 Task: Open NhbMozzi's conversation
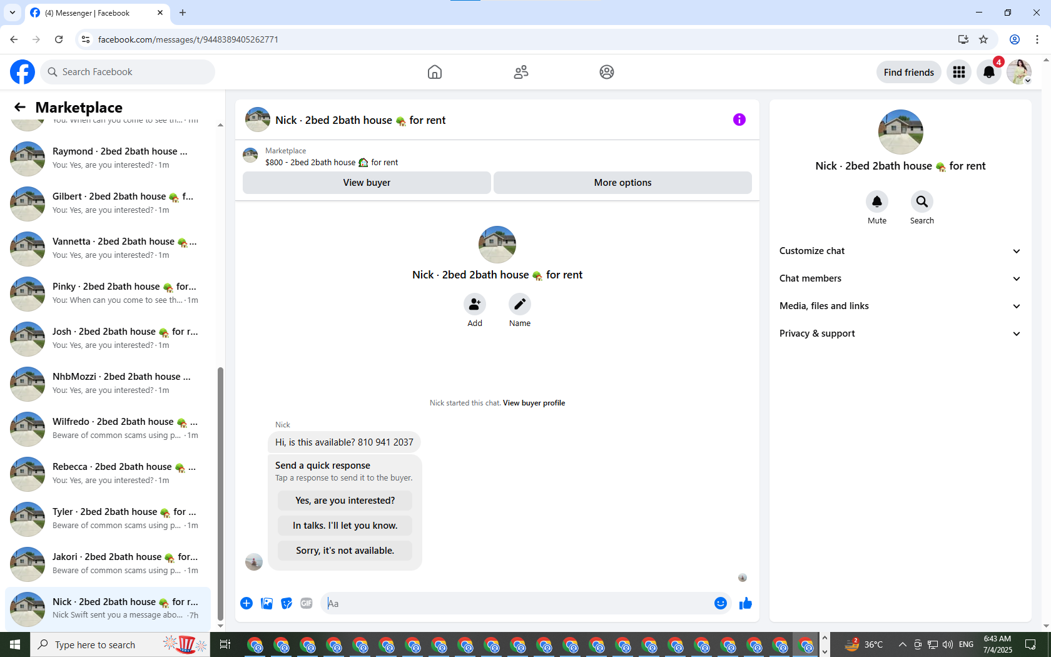(x=108, y=383)
